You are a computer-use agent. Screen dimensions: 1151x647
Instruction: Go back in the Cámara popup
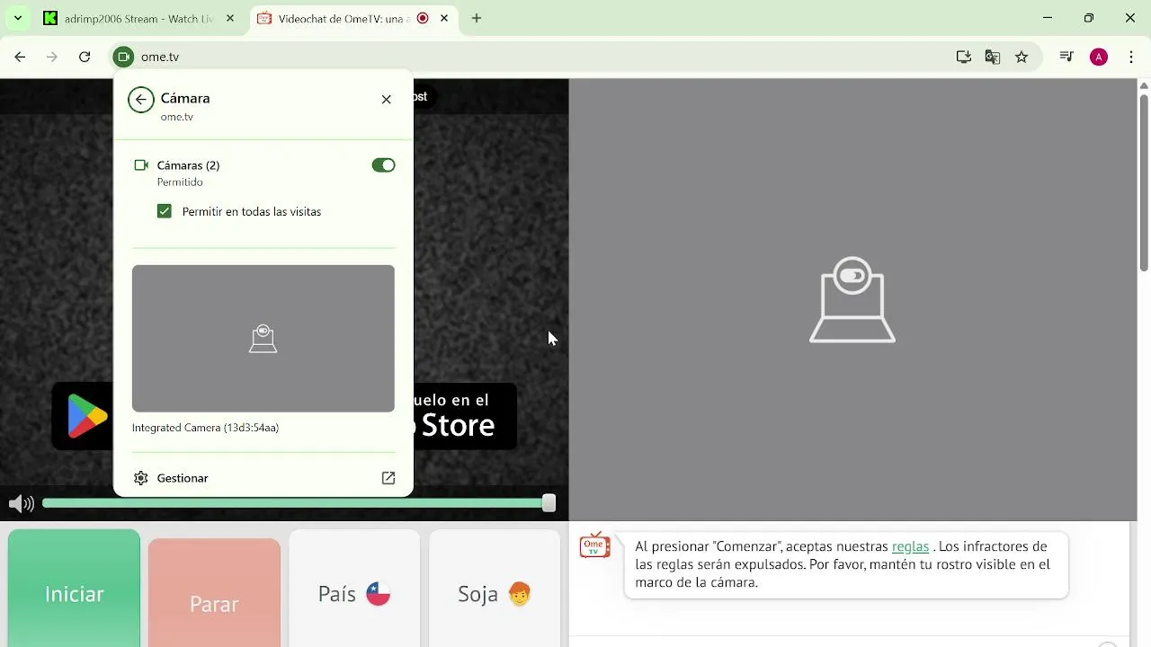(x=141, y=100)
